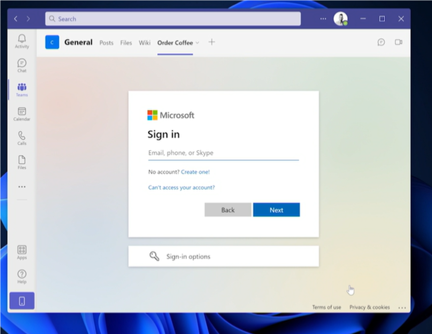Click the Back button
Viewport: 432px width, 334px height.
tap(228, 210)
